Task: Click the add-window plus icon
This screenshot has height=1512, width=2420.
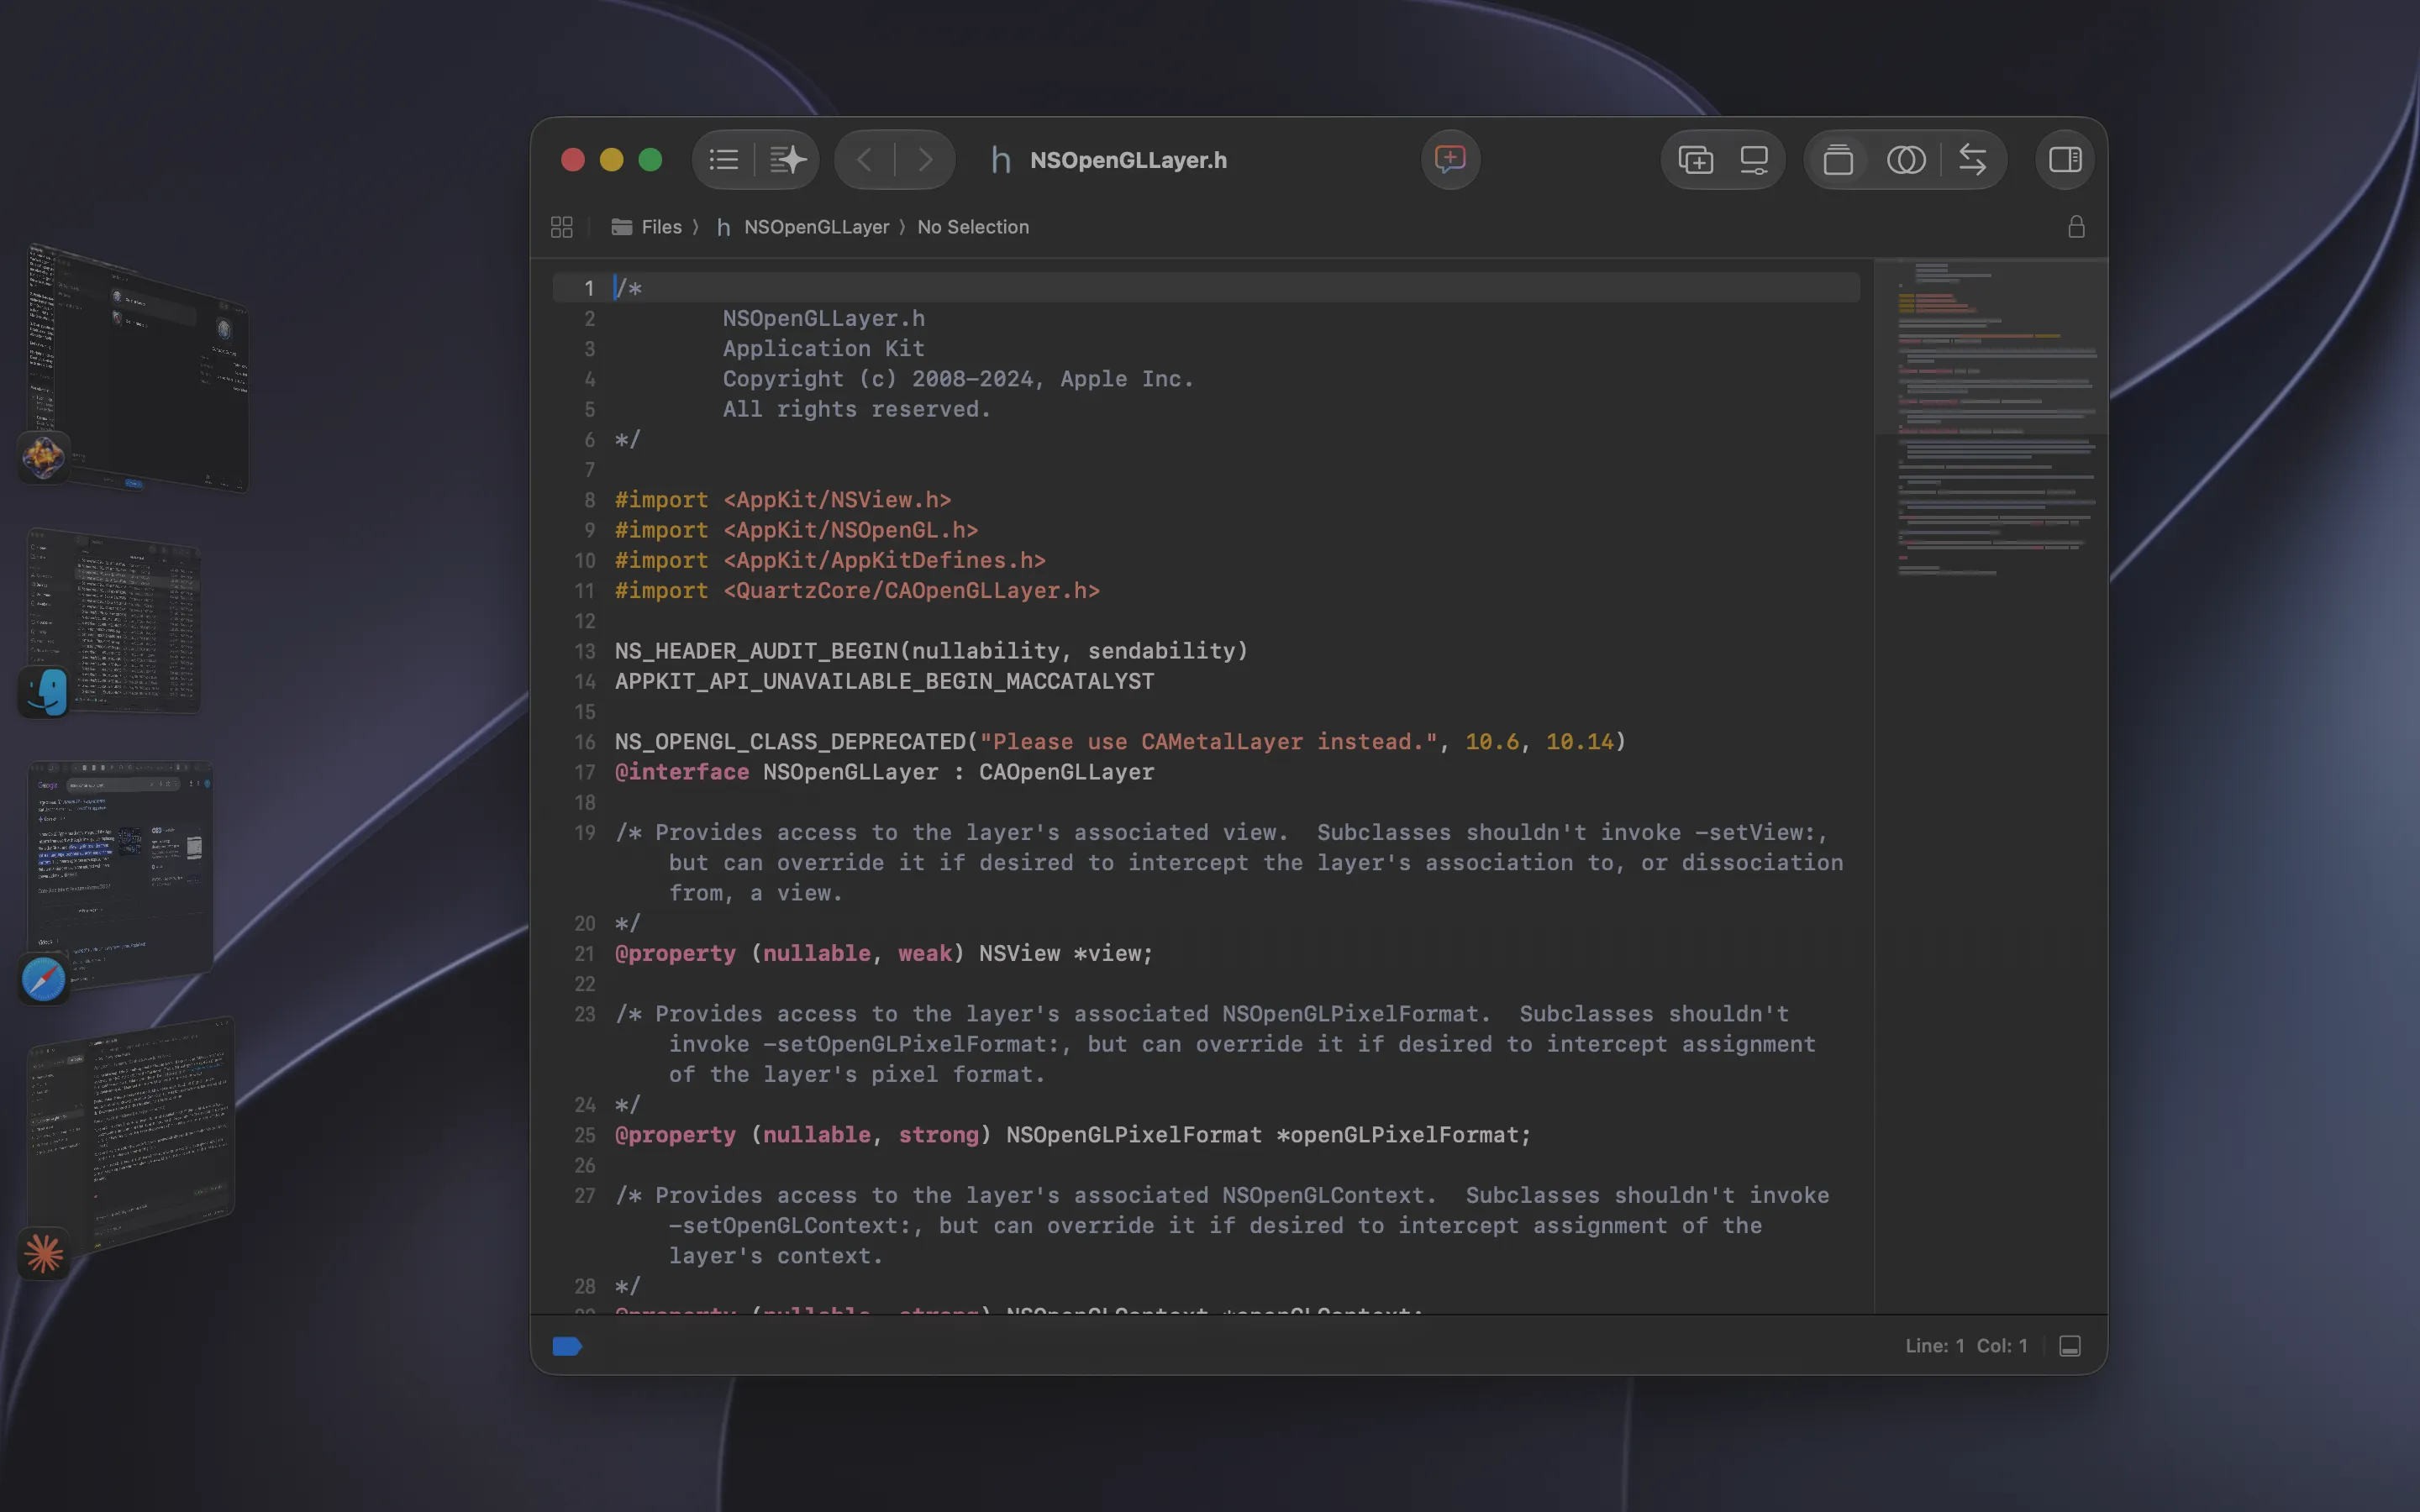Action: [x=1695, y=160]
